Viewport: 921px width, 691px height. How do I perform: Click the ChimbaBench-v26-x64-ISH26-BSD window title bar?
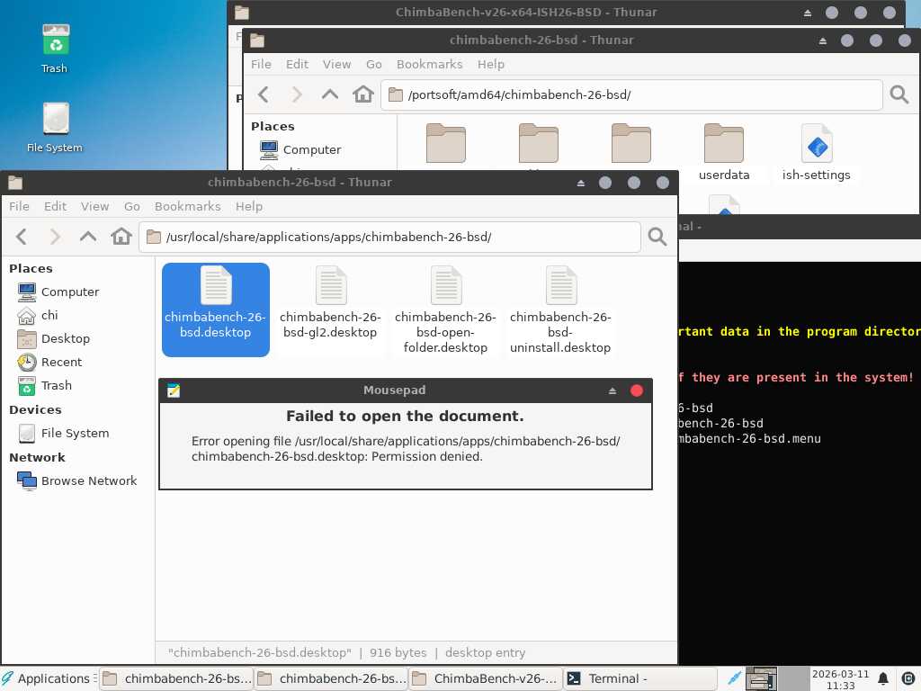525,13
